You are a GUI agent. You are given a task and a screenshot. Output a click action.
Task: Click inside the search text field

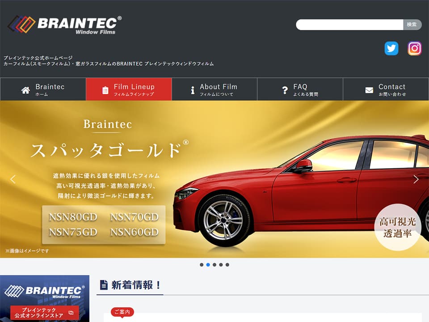(349, 25)
